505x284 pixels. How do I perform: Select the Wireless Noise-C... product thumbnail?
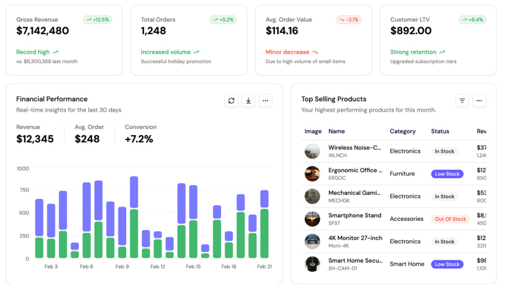pyautogui.click(x=312, y=151)
